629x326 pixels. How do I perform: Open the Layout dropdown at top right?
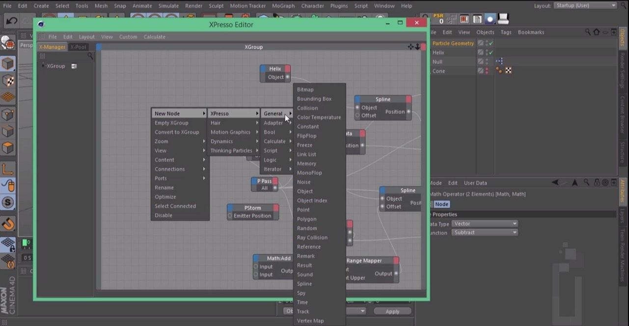[x=585, y=5]
